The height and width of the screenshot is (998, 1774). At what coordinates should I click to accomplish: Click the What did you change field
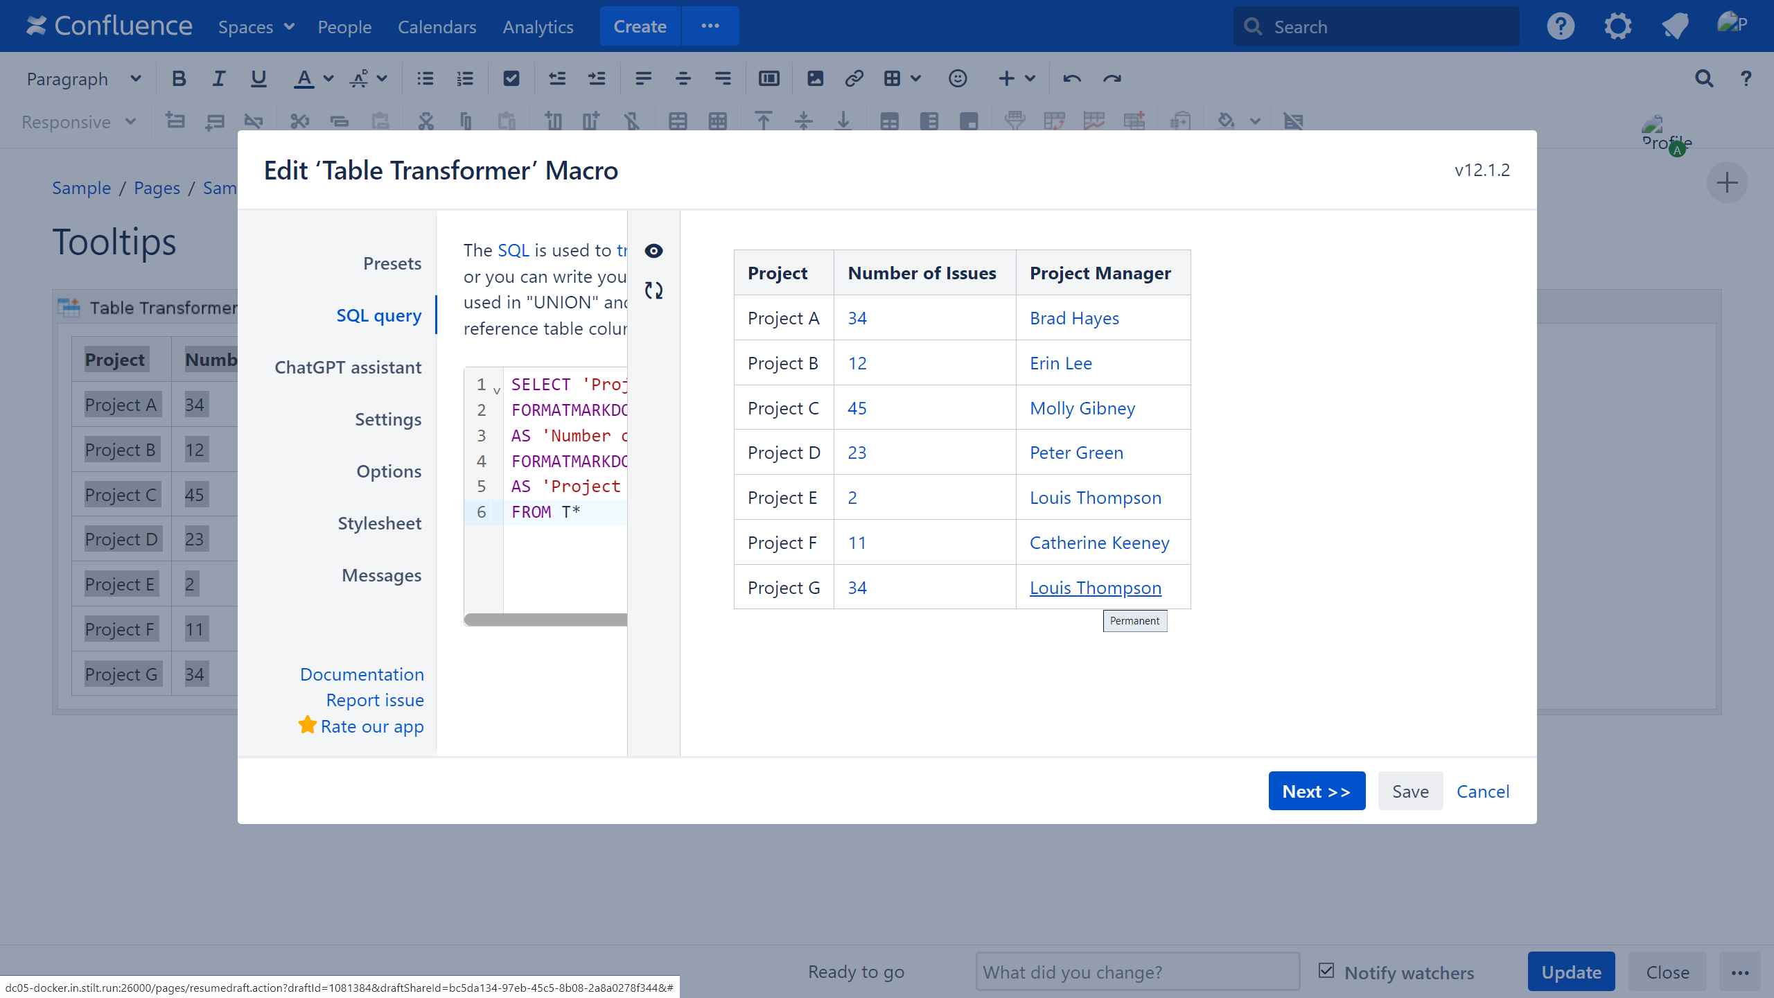pos(1136,972)
